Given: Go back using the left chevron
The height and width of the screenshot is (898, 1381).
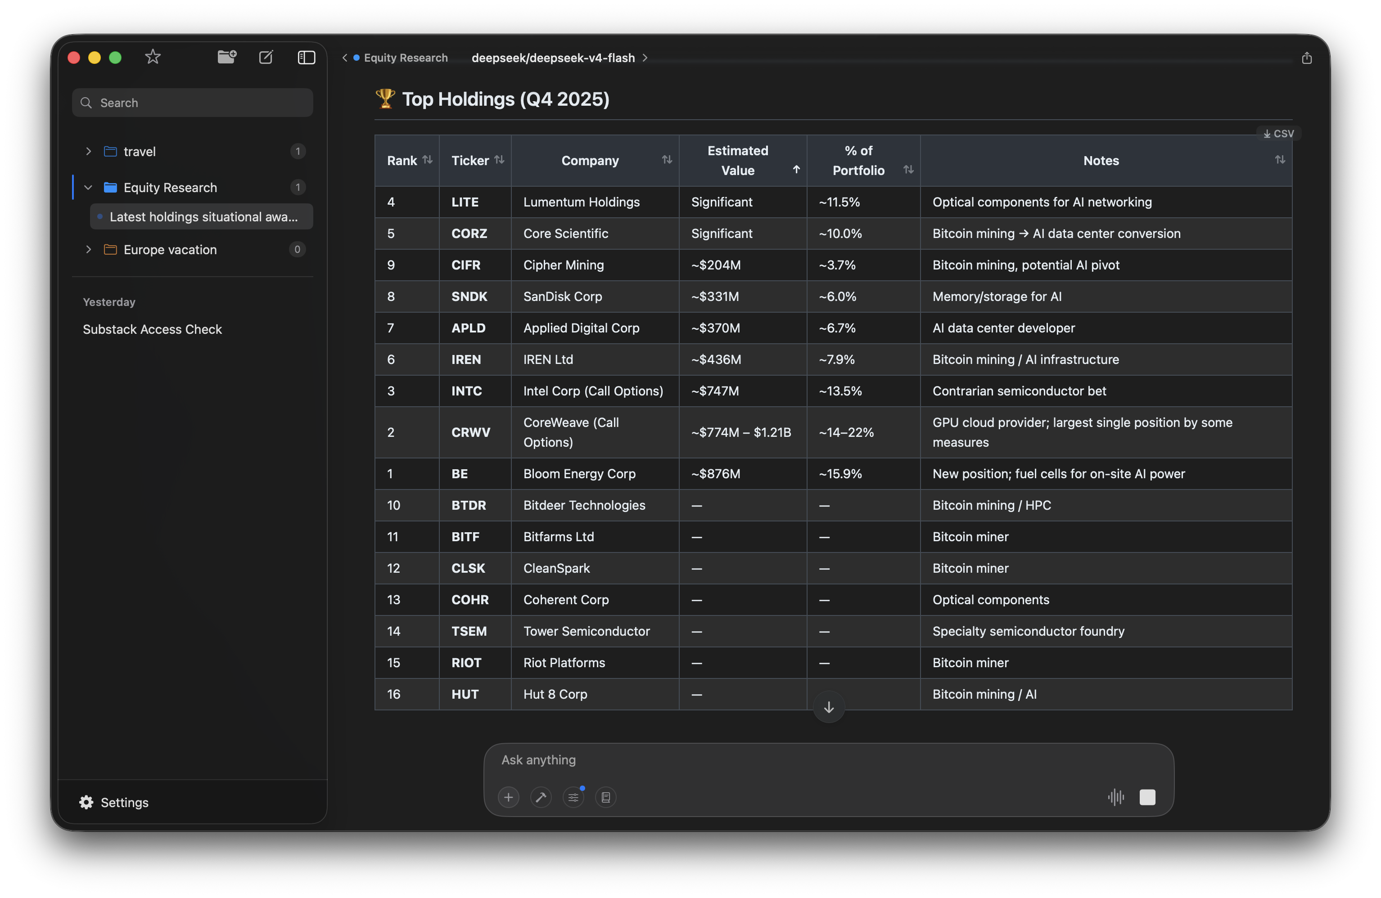Looking at the screenshot, I should (x=345, y=58).
